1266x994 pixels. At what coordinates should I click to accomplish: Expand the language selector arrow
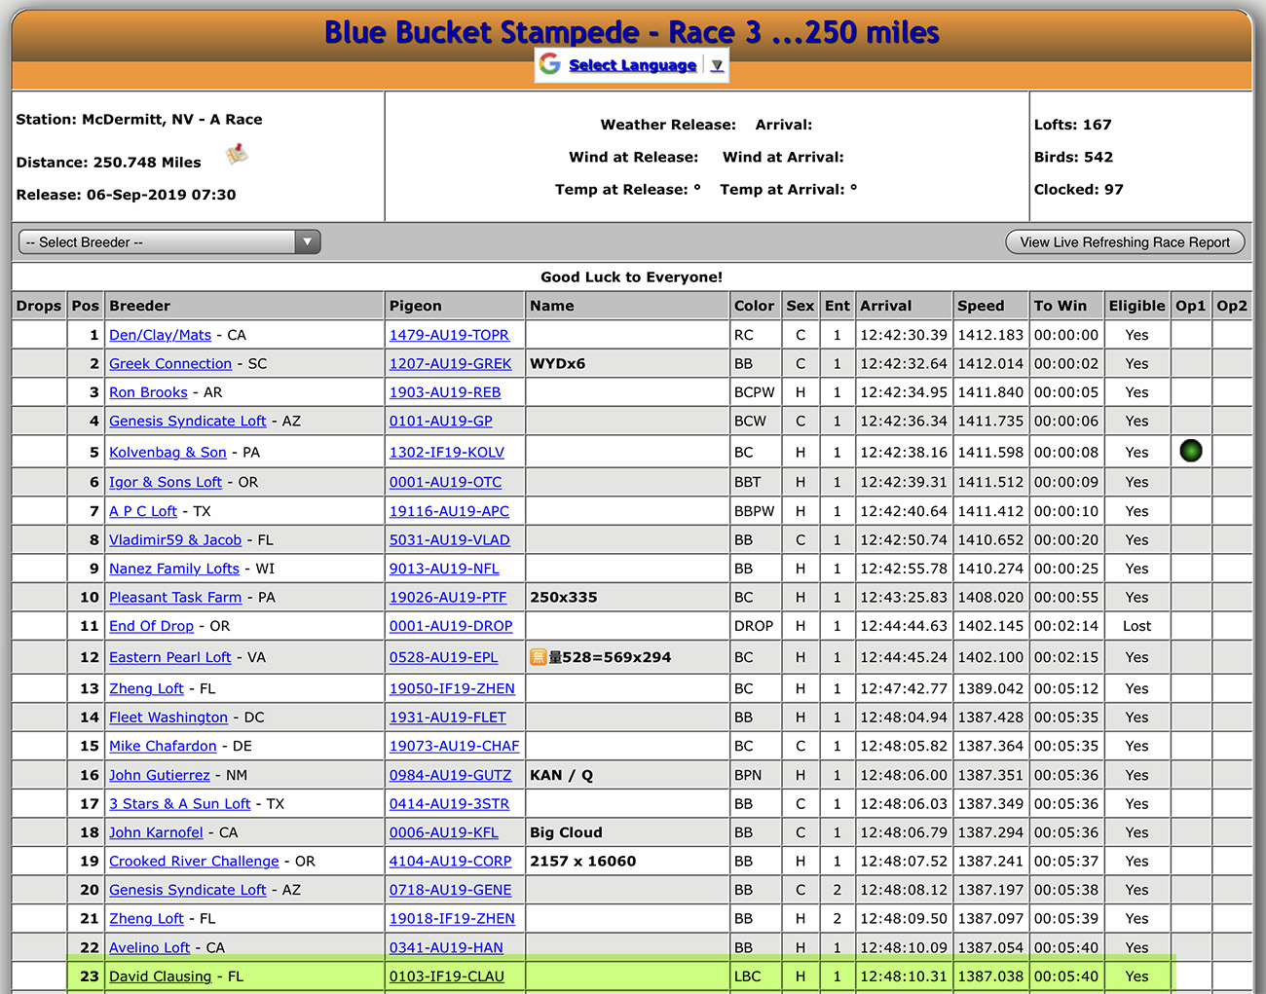(717, 65)
